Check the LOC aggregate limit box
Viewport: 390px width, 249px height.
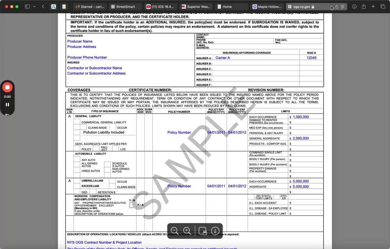point(115,148)
